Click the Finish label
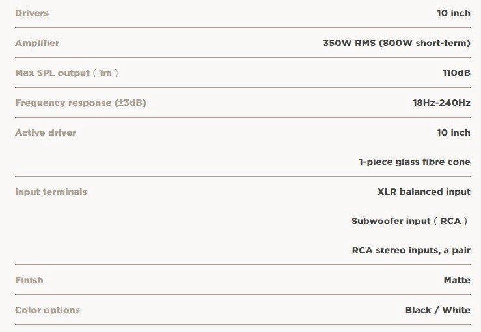Viewport: 481px width, 332px height. coord(29,280)
